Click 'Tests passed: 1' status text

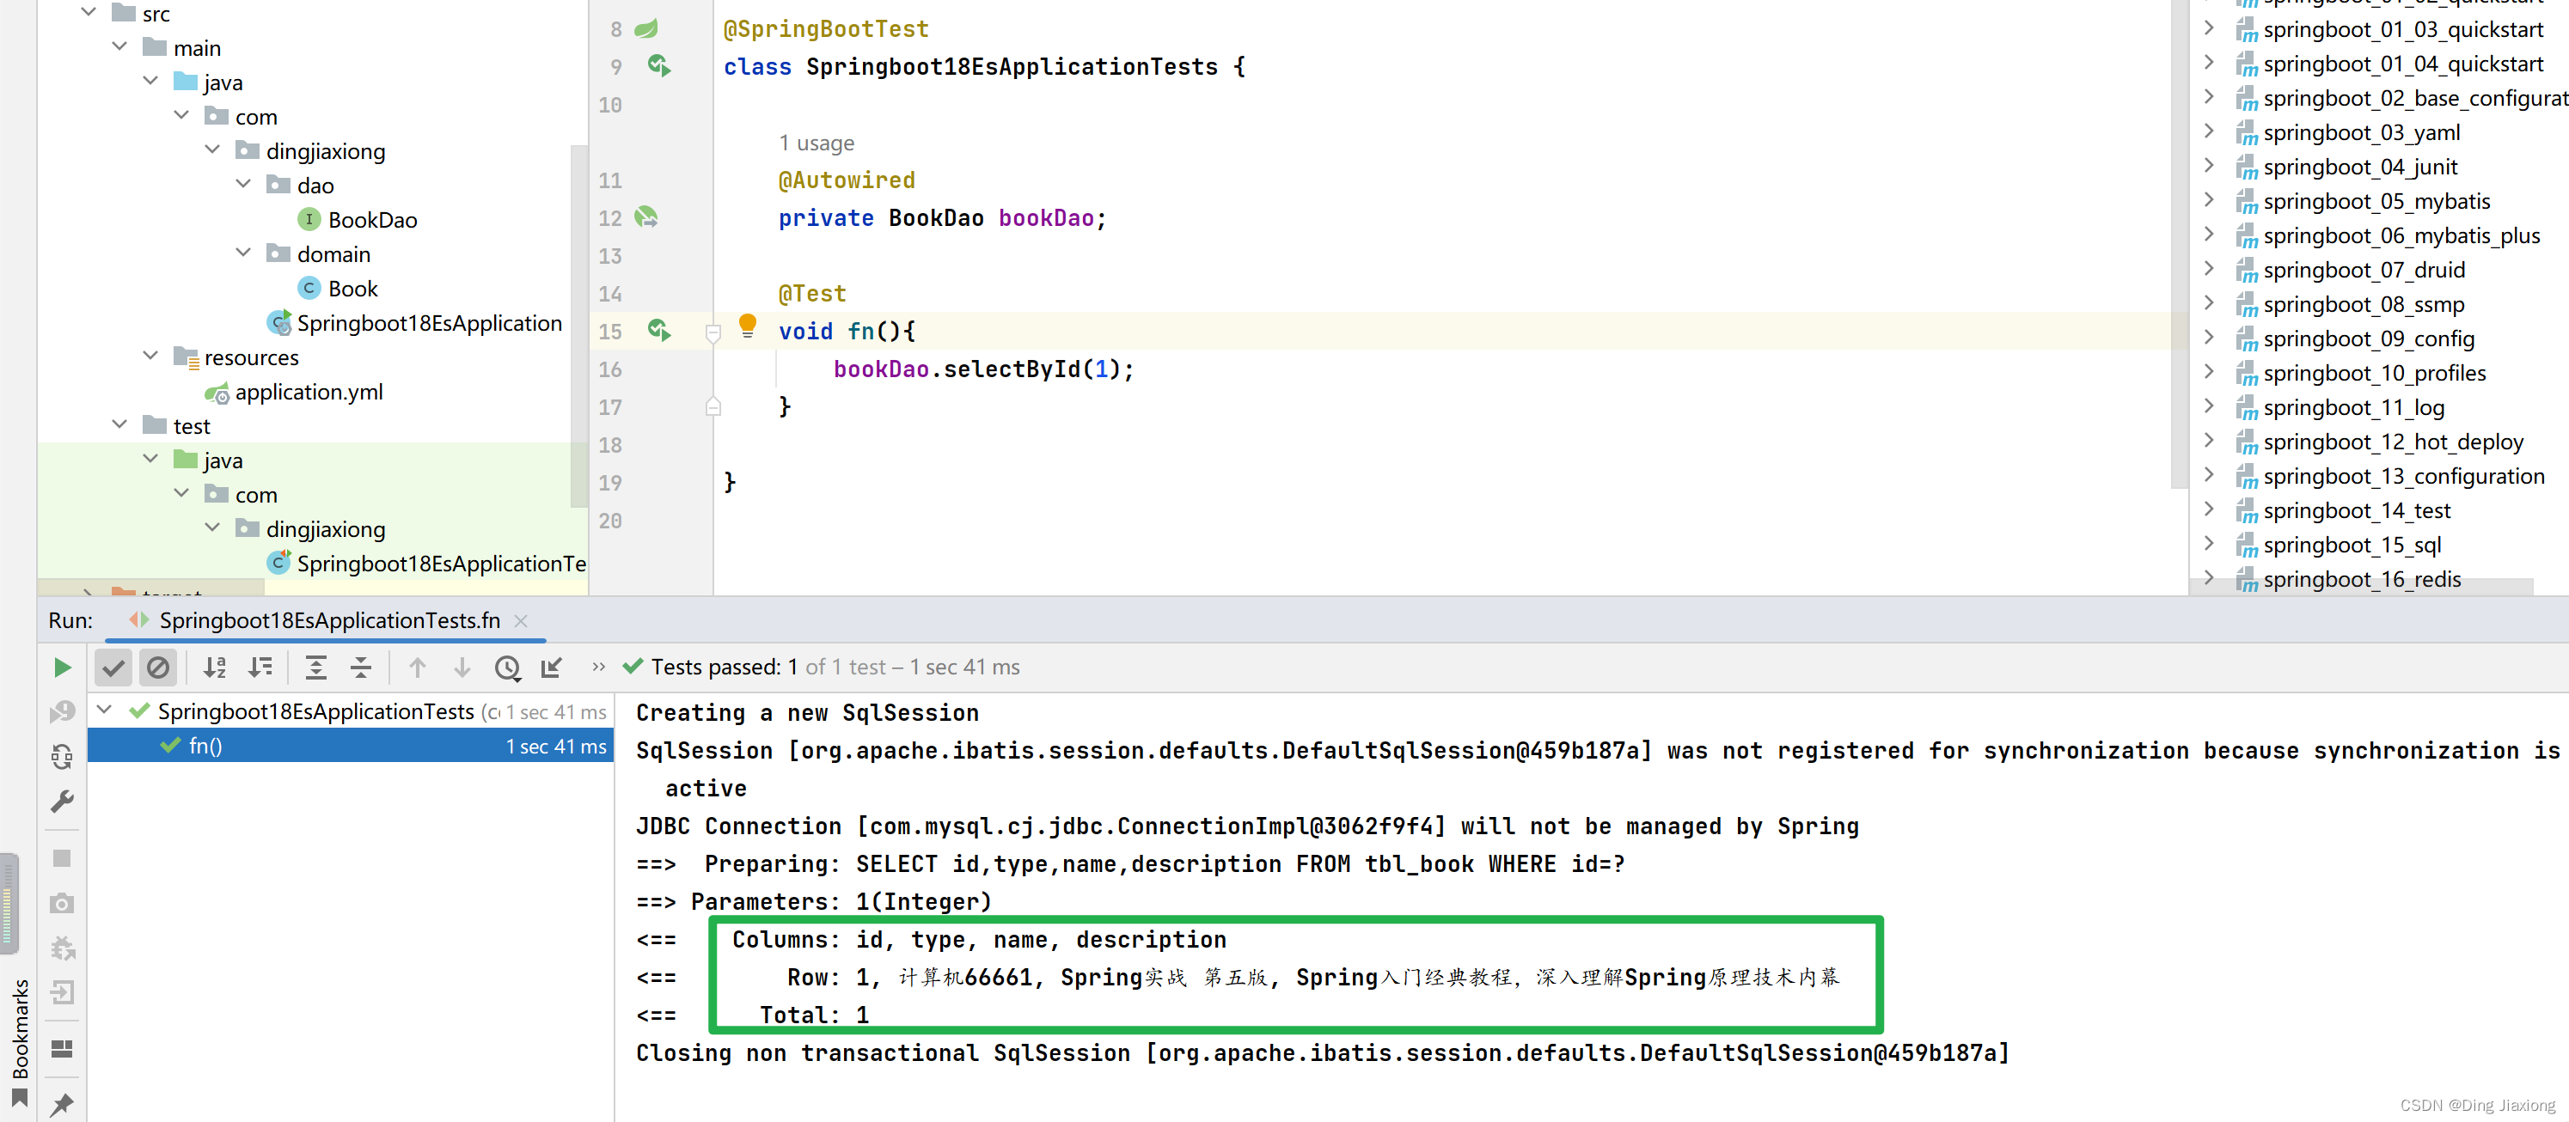pos(724,668)
